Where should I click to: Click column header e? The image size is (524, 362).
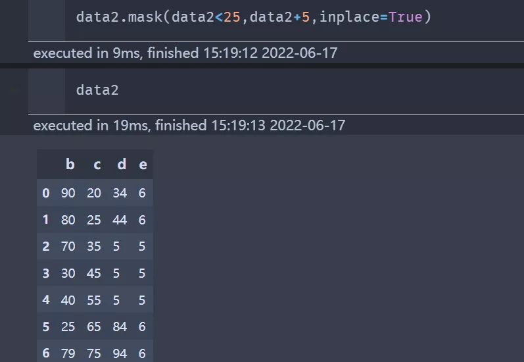(143, 165)
